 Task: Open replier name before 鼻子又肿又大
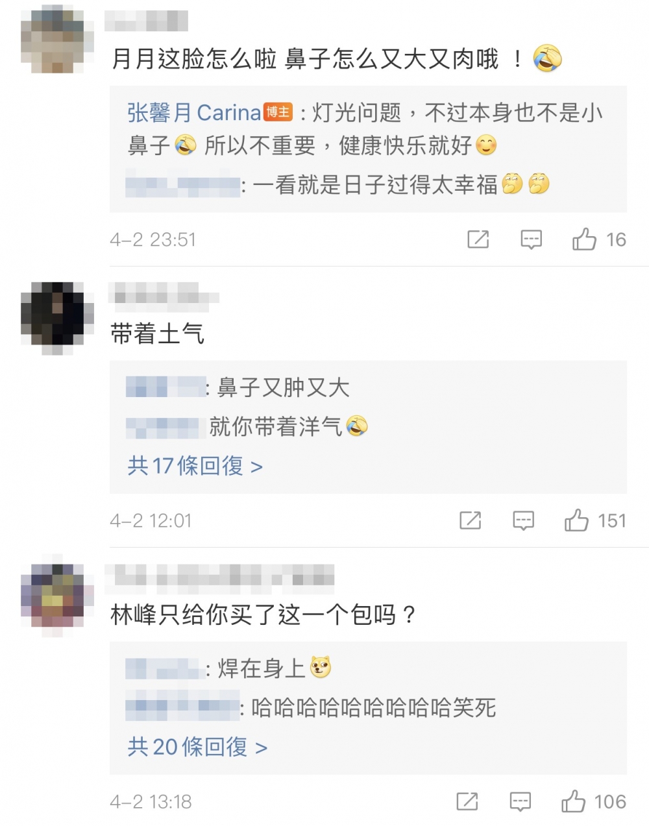(165, 387)
